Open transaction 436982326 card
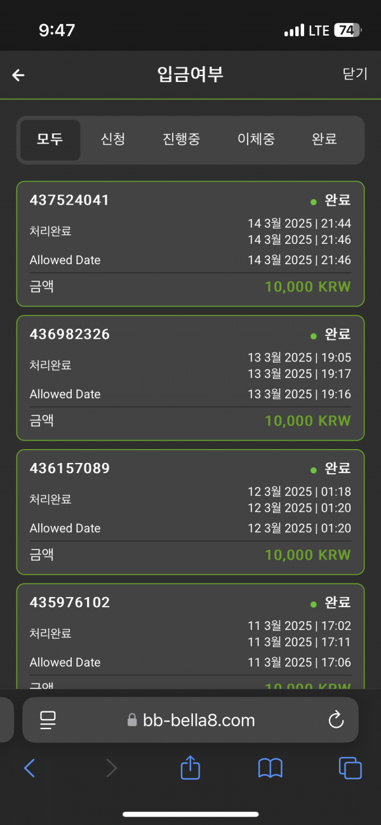Image resolution: width=381 pixels, height=825 pixels. click(x=190, y=378)
